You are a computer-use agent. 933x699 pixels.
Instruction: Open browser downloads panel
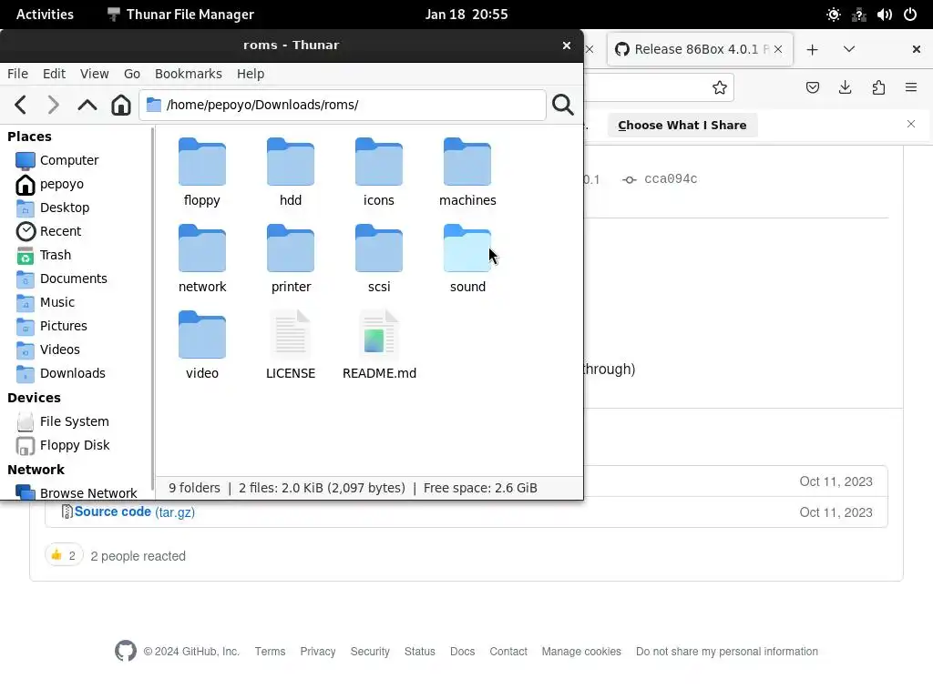click(846, 88)
